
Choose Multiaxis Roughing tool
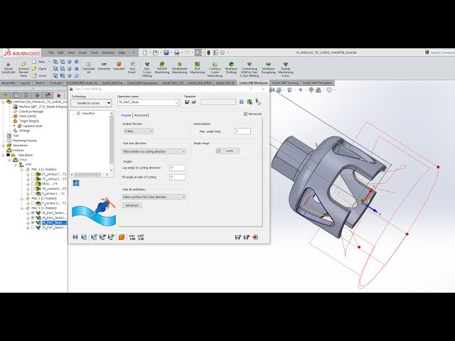point(268,67)
